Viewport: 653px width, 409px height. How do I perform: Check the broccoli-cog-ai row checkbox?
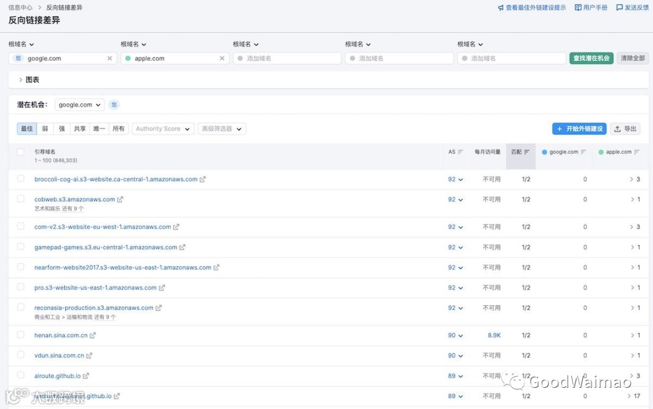point(21,178)
